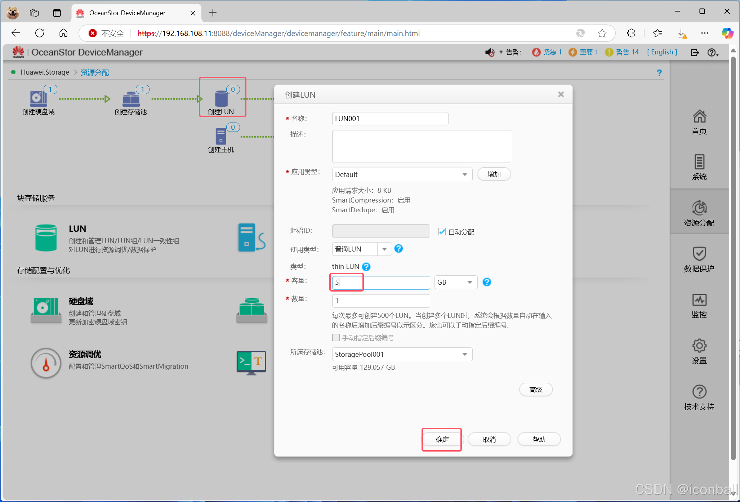Close the Create LUN dialog

(x=561, y=94)
